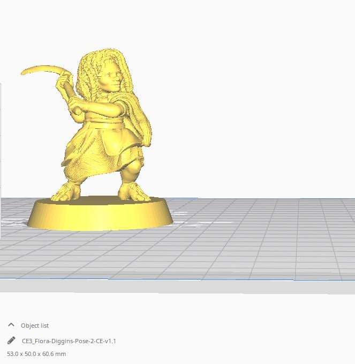Select CE3_Flora-Diggins-Pose-2-CE-v1.1 in the object list
The image size is (355, 364).
69,341
